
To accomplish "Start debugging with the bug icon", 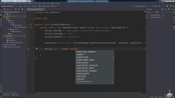I will [x=153, y=6].
